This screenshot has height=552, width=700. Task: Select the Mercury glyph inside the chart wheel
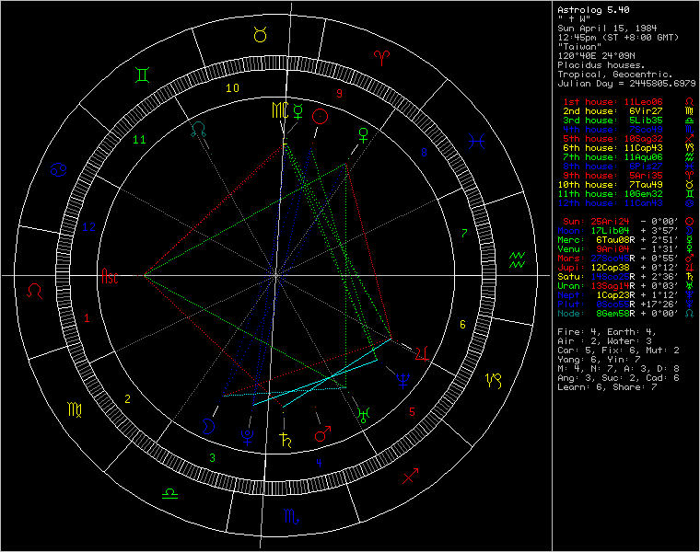click(297, 111)
